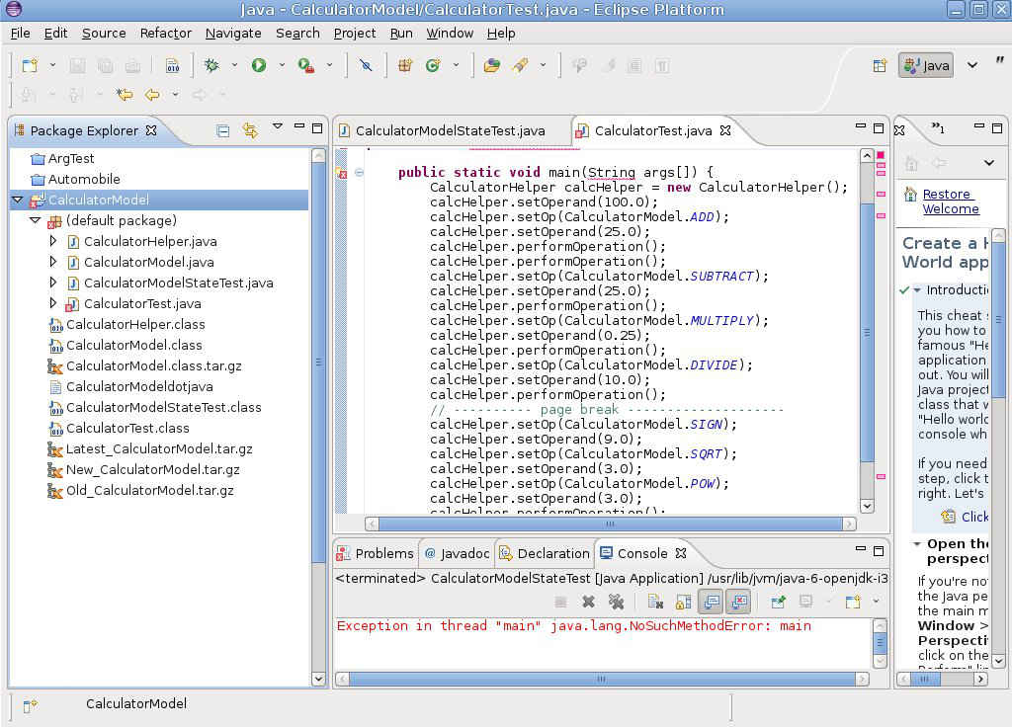This screenshot has width=1012, height=727.
Task: Open the Package Explorer view menu dropdown
Action: click(x=278, y=126)
